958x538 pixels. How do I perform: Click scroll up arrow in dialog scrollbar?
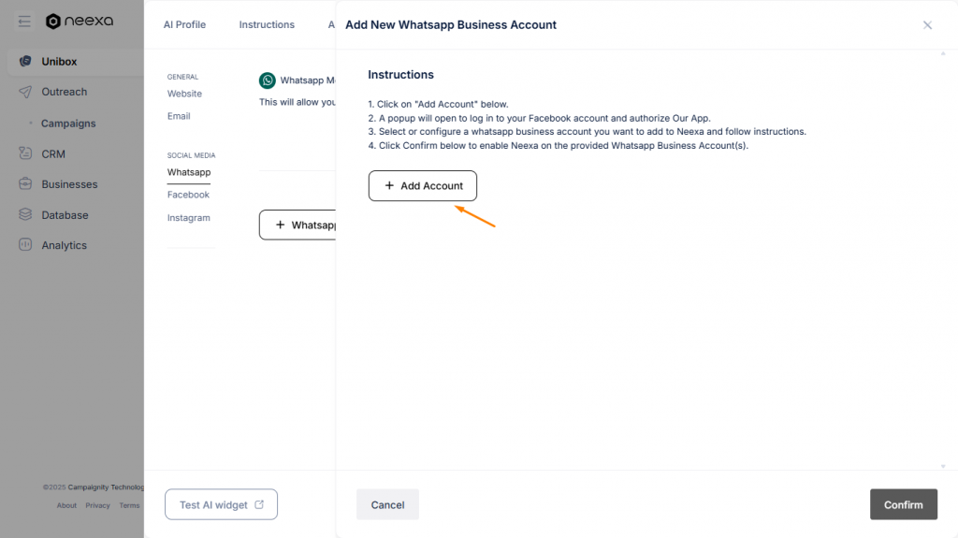pyautogui.click(x=943, y=54)
